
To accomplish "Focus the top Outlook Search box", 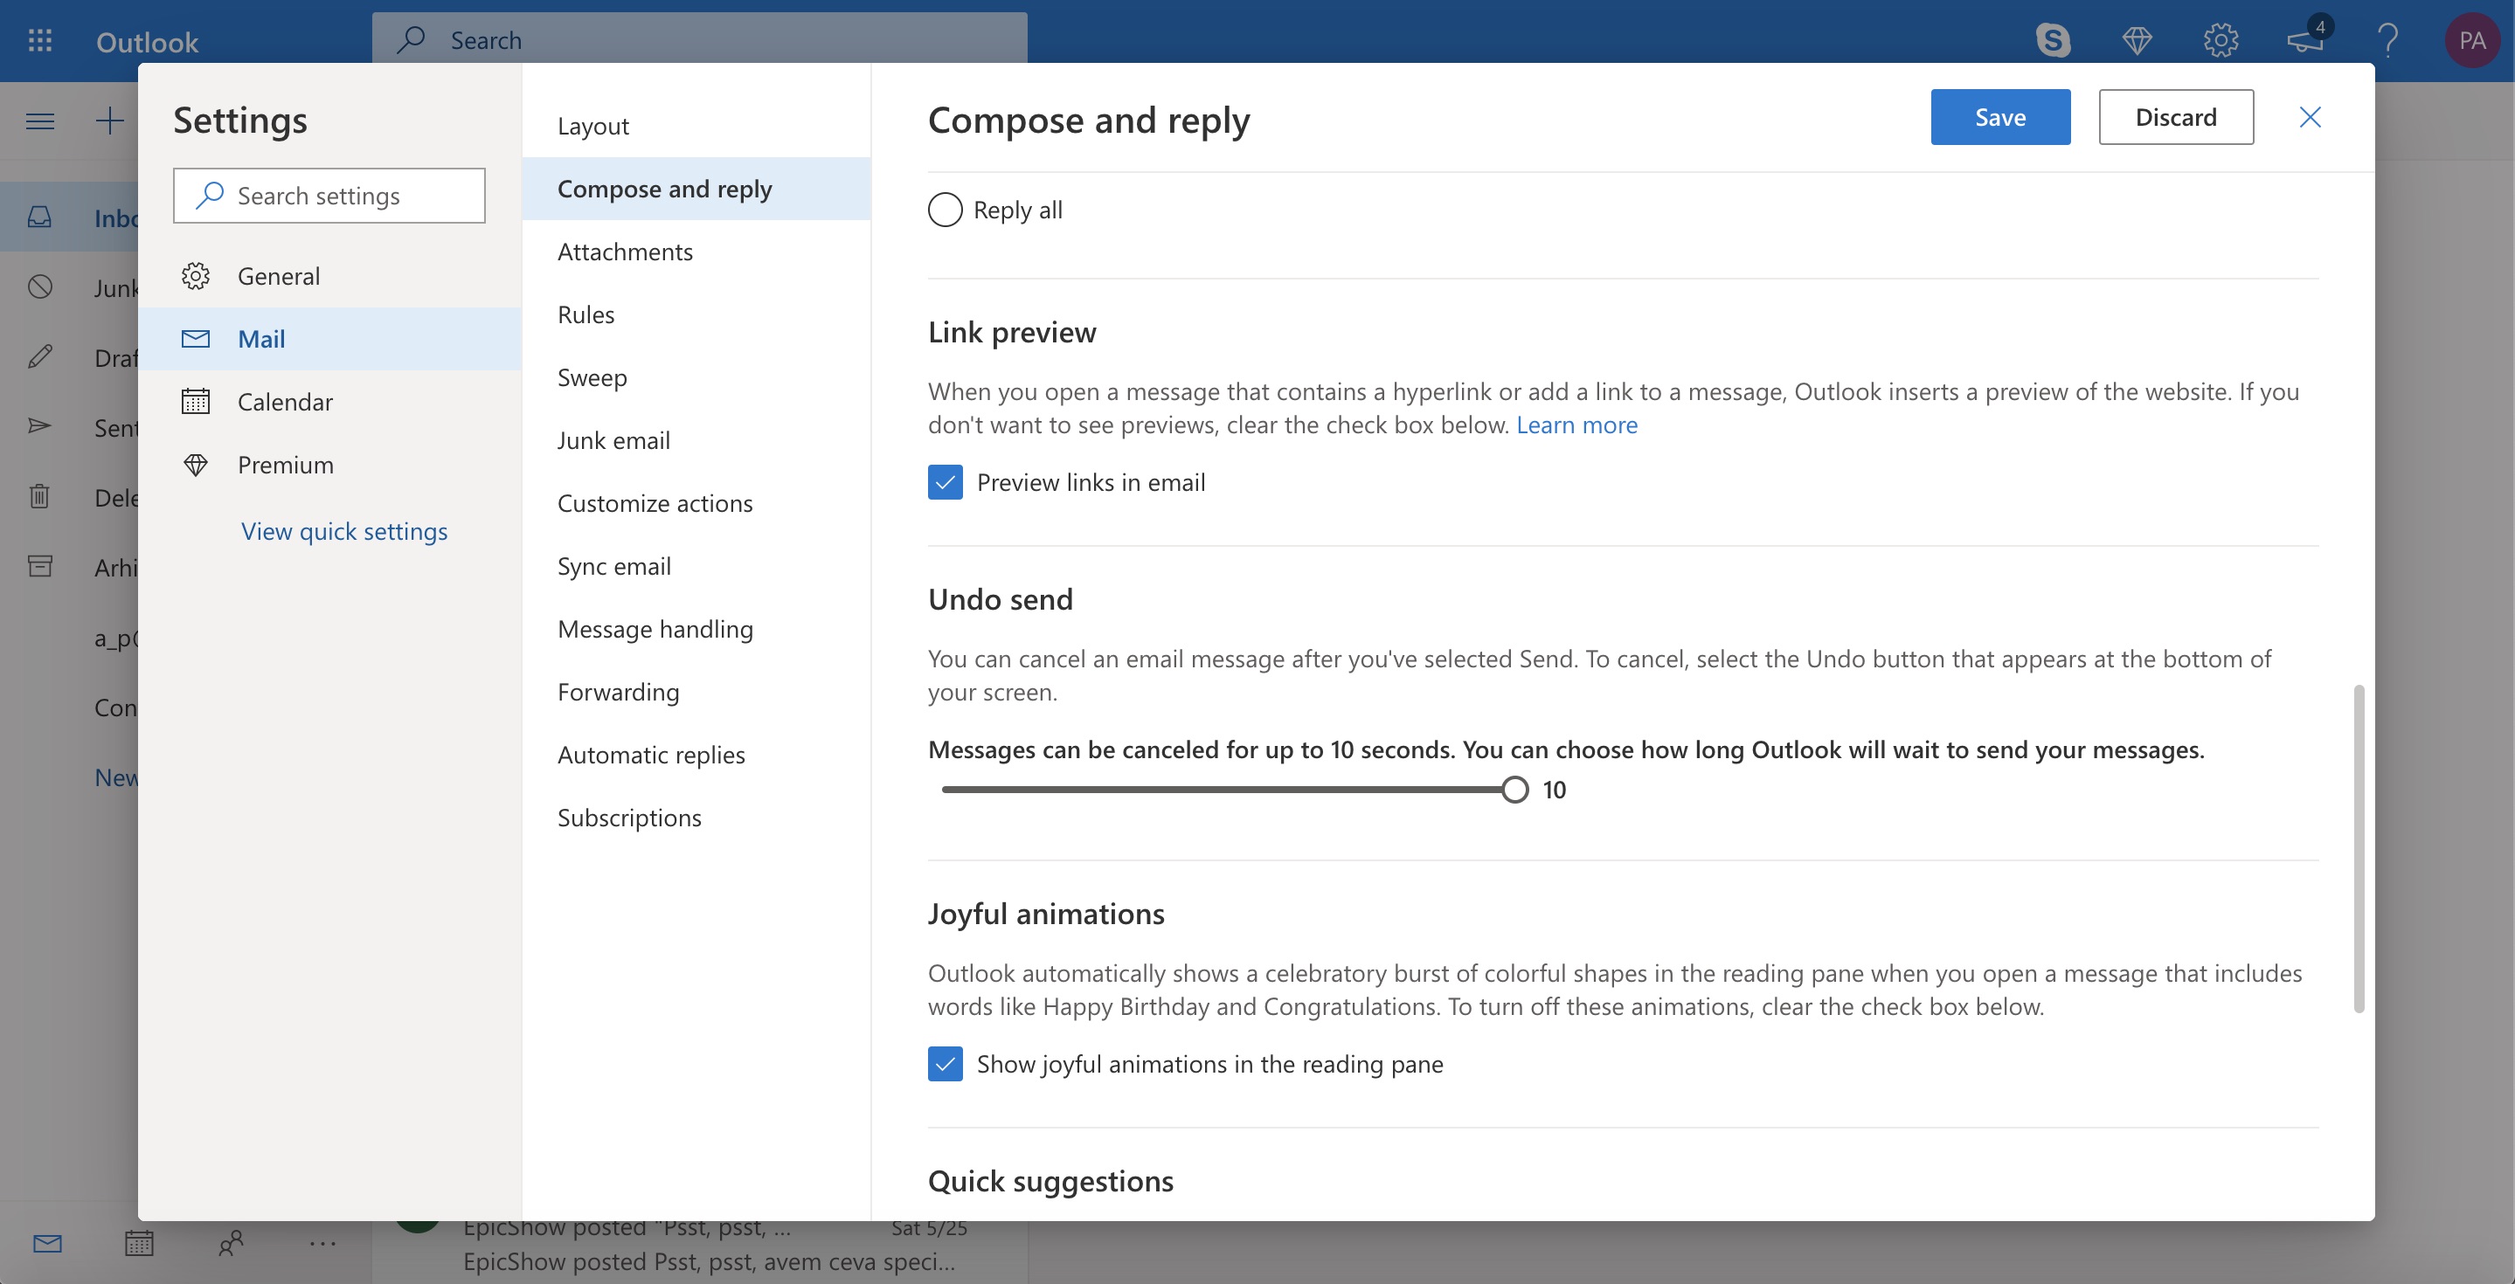I will point(699,40).
